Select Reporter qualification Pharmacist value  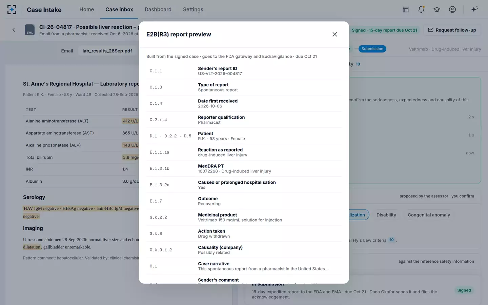tap(209, 122)
